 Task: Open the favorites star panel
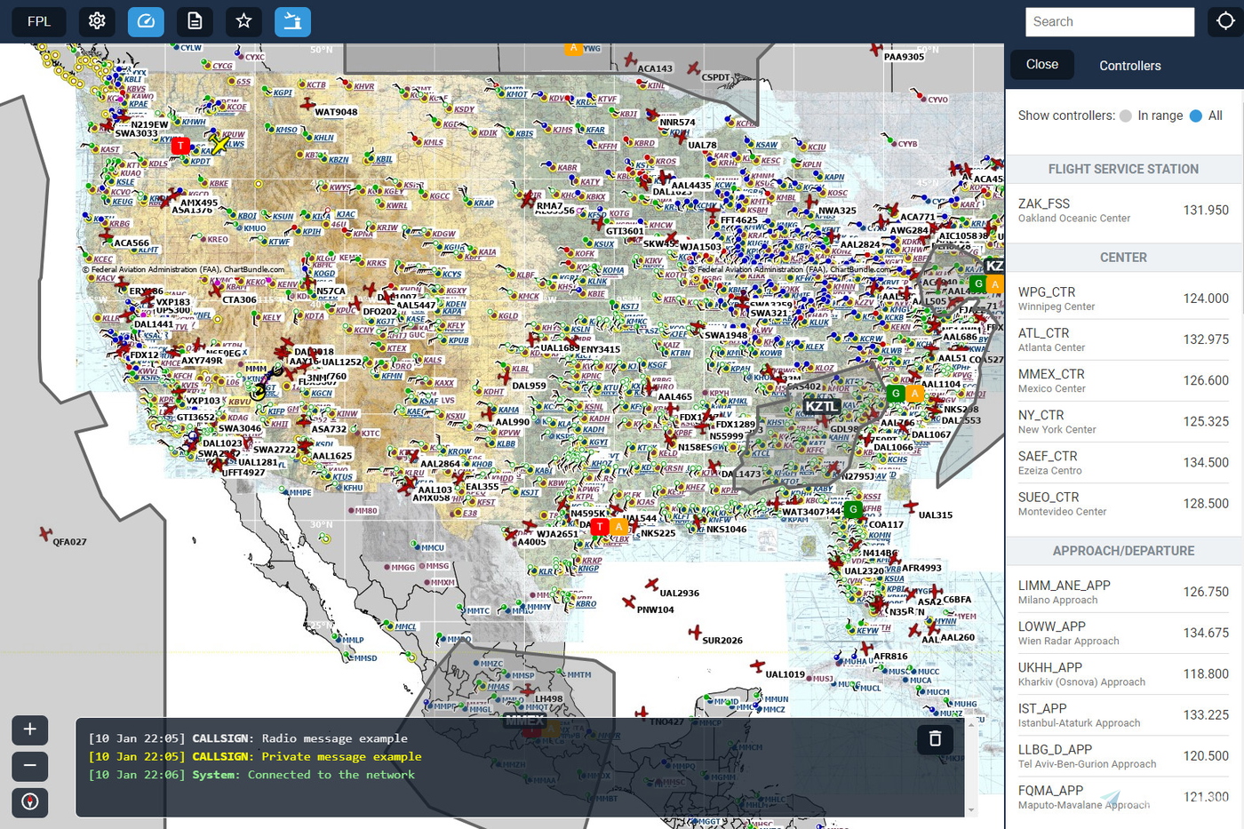[x=243, y=20]
